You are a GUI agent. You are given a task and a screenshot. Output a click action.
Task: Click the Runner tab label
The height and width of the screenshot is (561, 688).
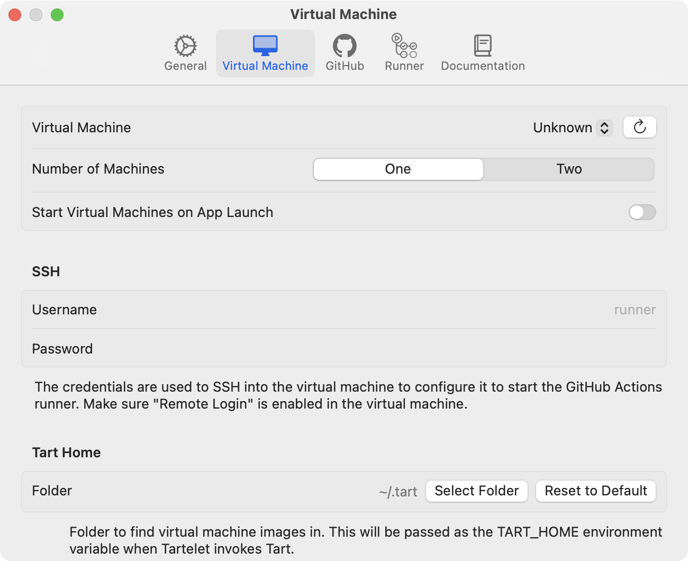tap(404, 66)
